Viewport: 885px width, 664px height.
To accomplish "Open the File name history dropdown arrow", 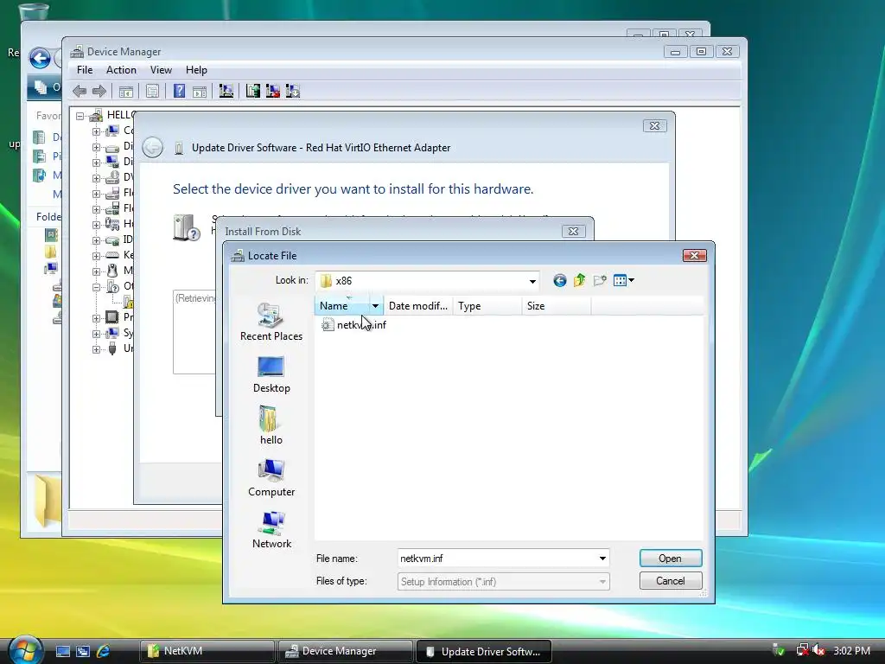I will click(602, 559).
